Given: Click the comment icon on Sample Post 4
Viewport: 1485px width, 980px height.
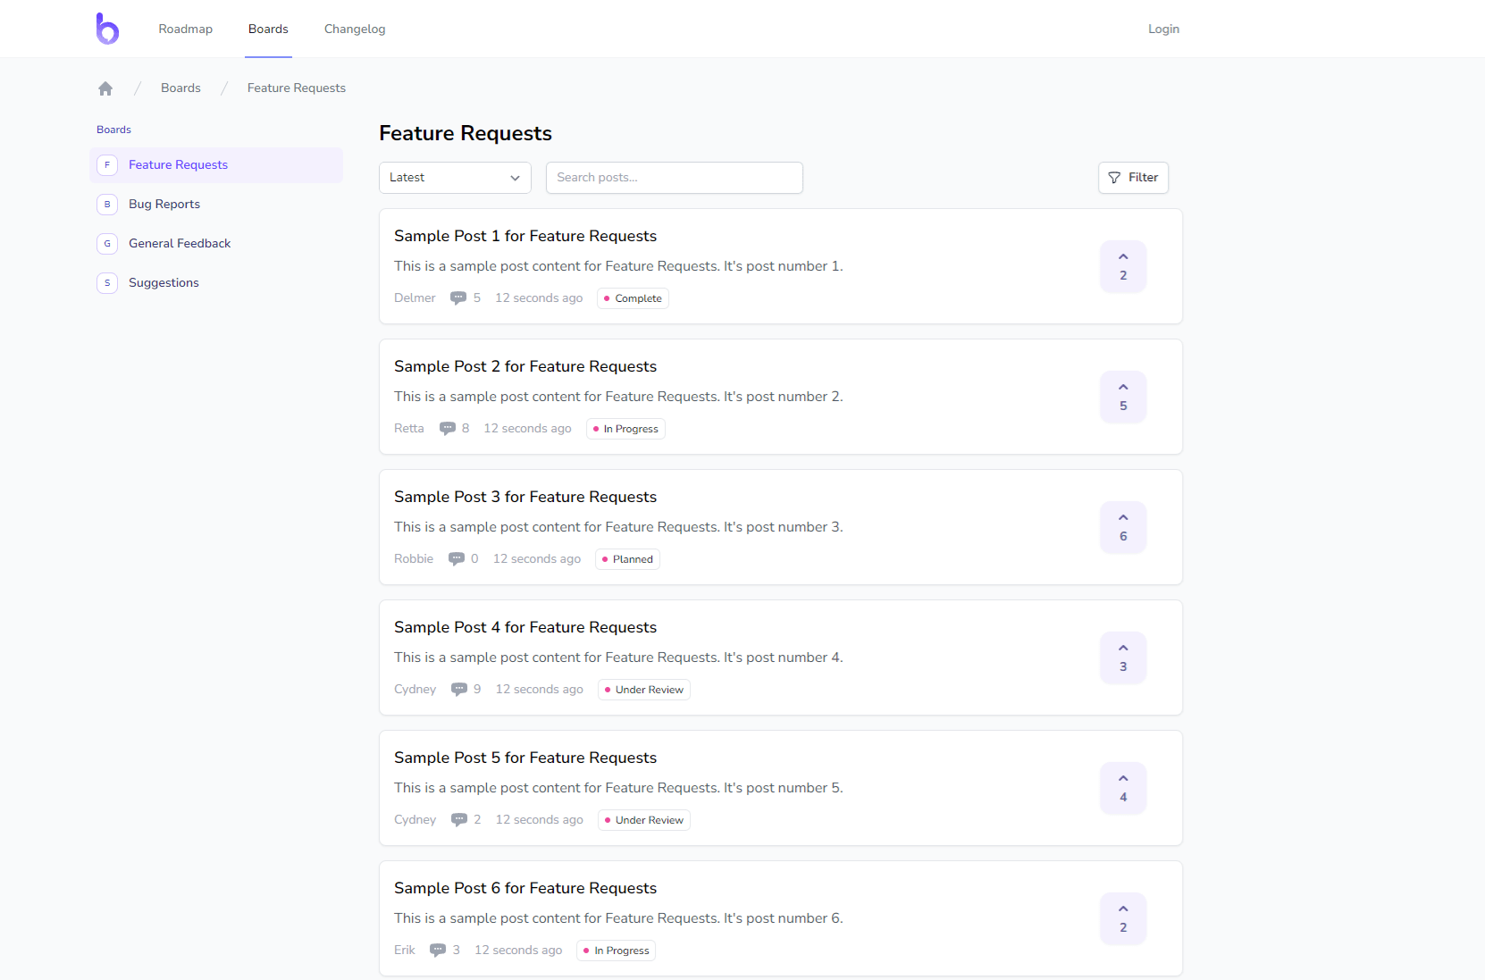Looking at the screenshot, I should tap(459, 690).
